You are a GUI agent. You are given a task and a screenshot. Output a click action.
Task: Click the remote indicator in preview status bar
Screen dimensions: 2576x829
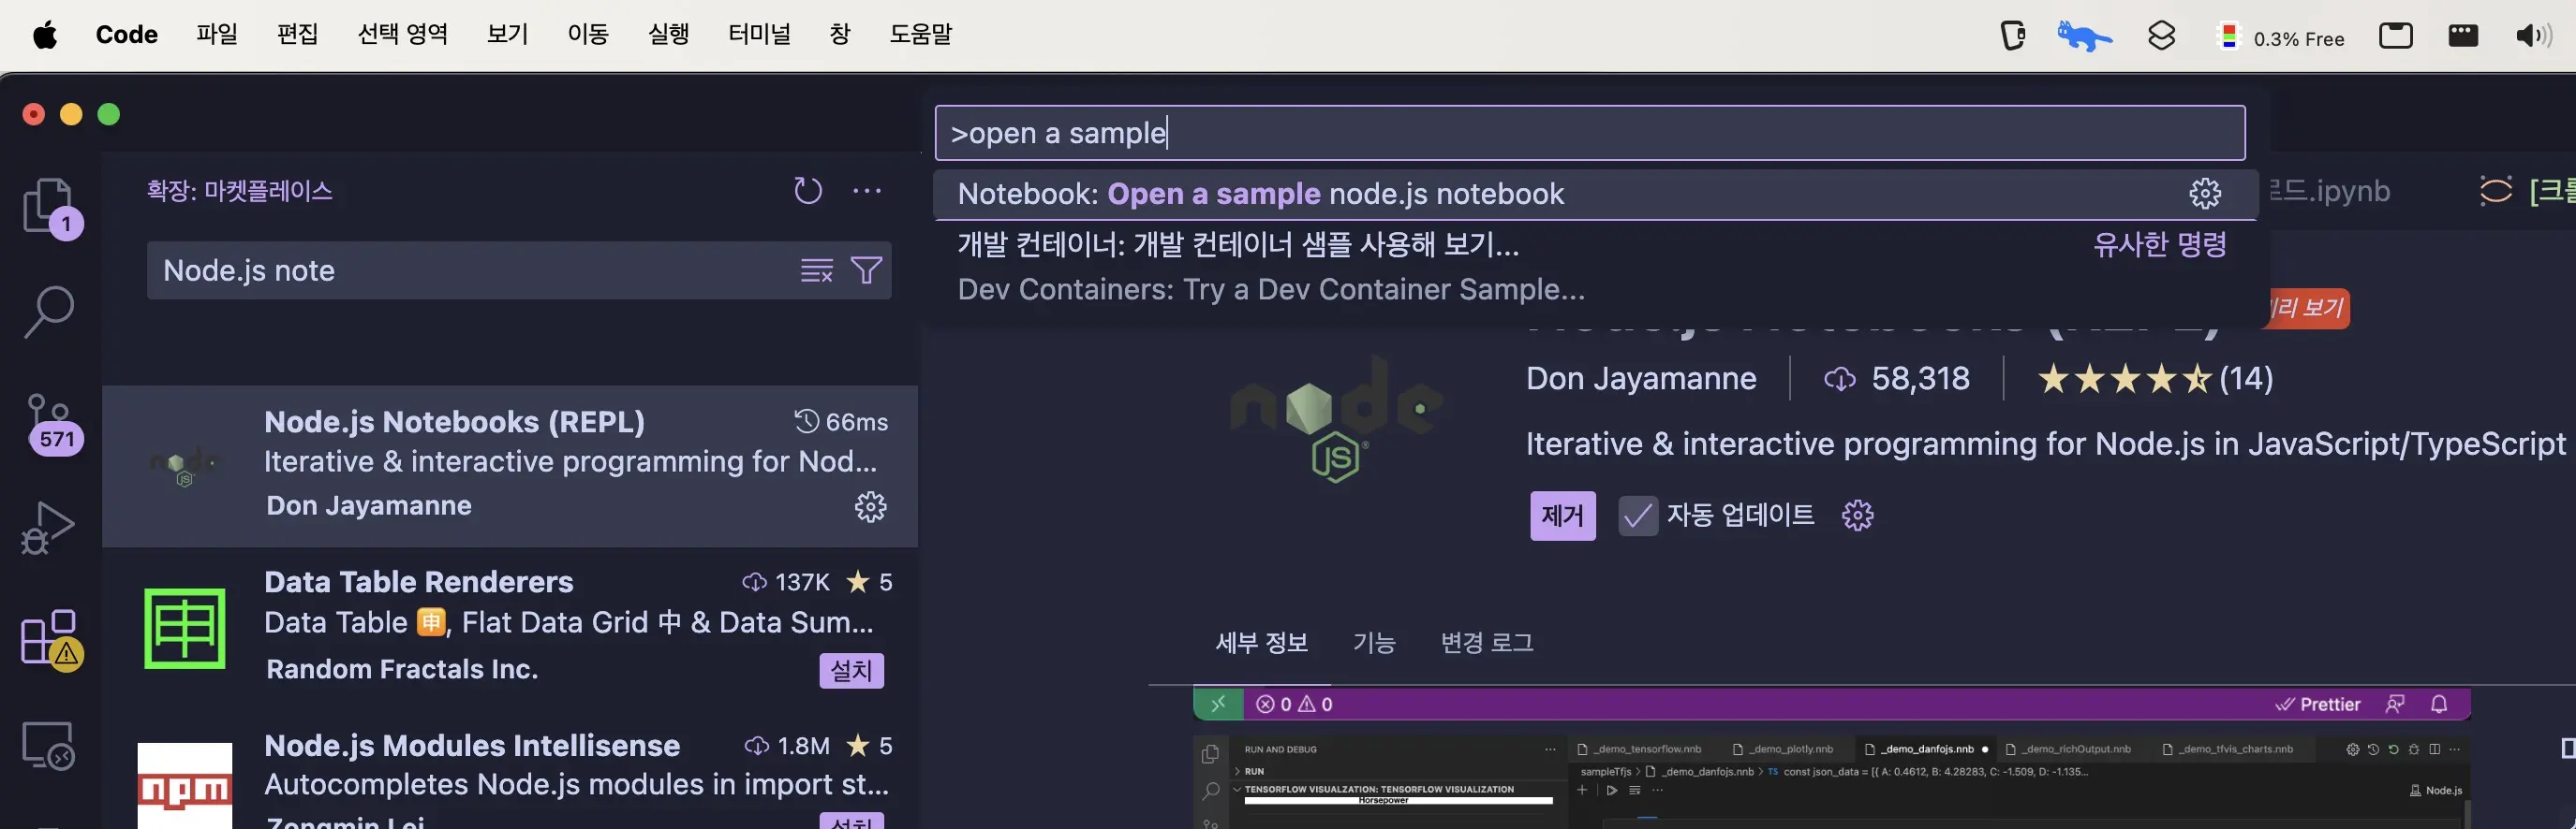1218,705
